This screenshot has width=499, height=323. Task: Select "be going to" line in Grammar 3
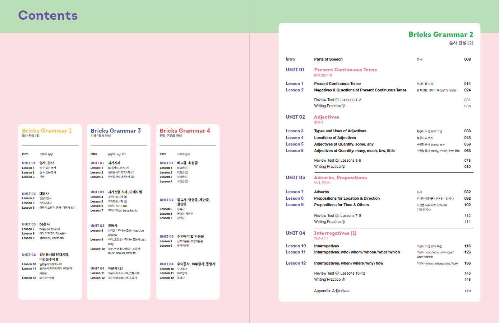[123, 210]
